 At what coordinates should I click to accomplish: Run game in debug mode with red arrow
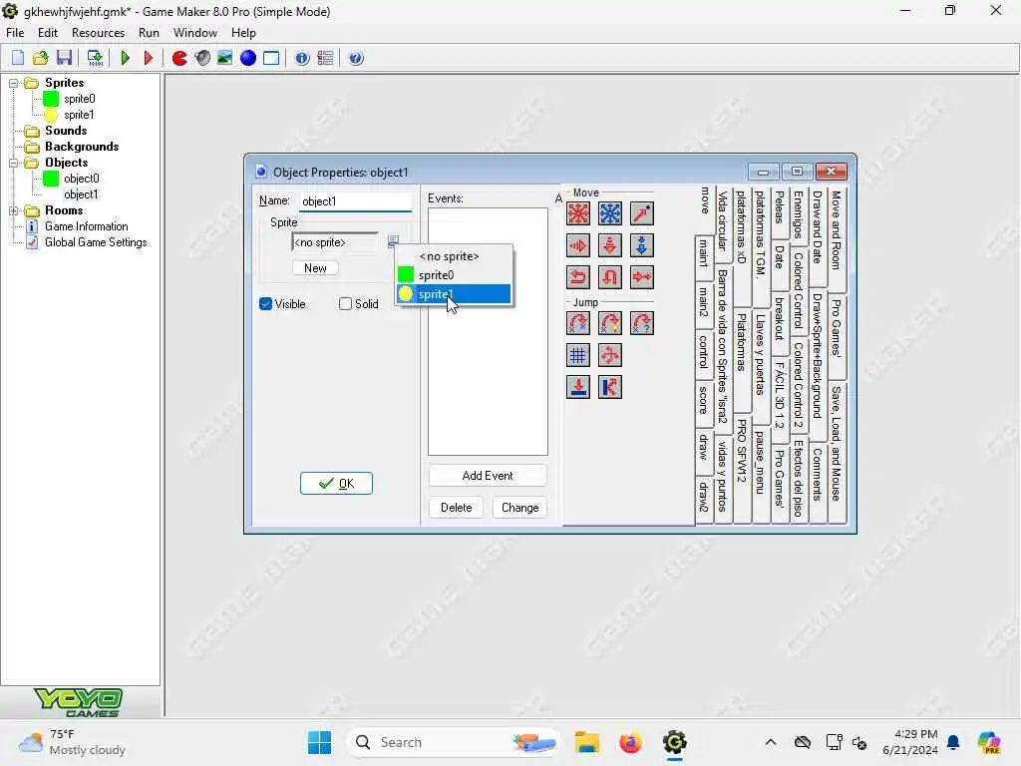pos(148,58)
